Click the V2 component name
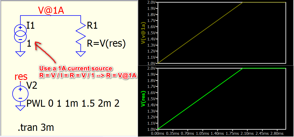This screenshot has height=137, width=294. pyautogui.click(x=32, y=86)
